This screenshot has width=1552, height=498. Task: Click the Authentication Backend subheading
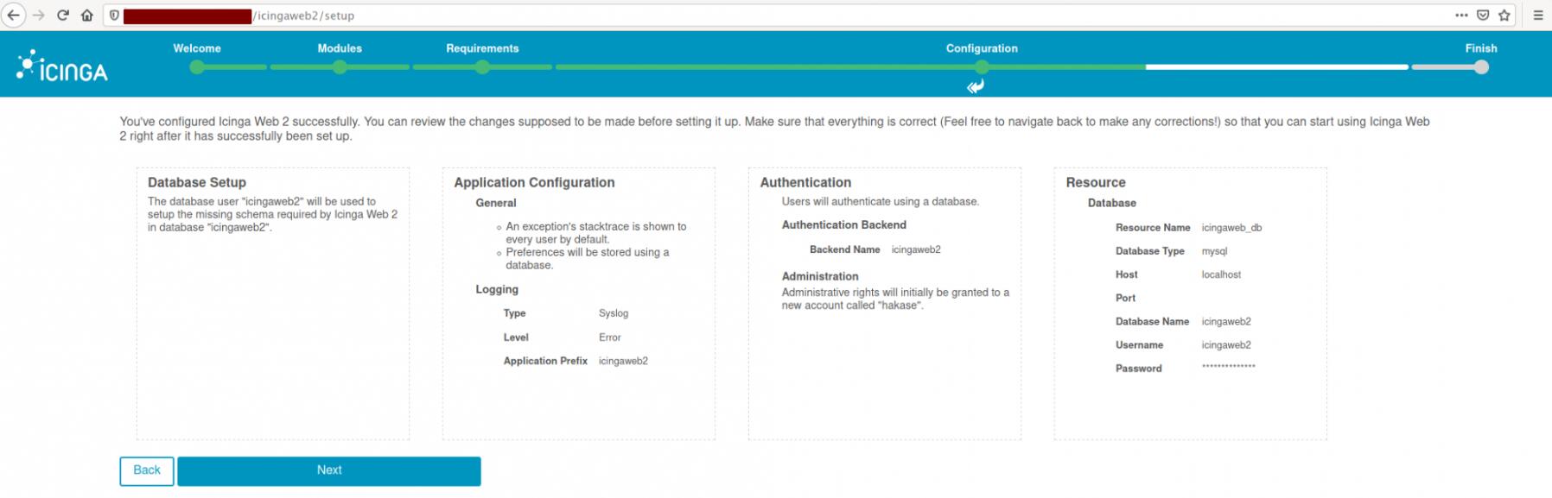(844, 224)
